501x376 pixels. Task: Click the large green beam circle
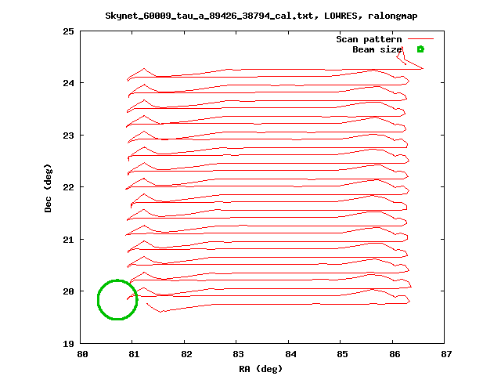coord(117,299)
